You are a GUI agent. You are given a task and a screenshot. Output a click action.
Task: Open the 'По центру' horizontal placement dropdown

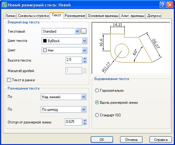[84, 110]
